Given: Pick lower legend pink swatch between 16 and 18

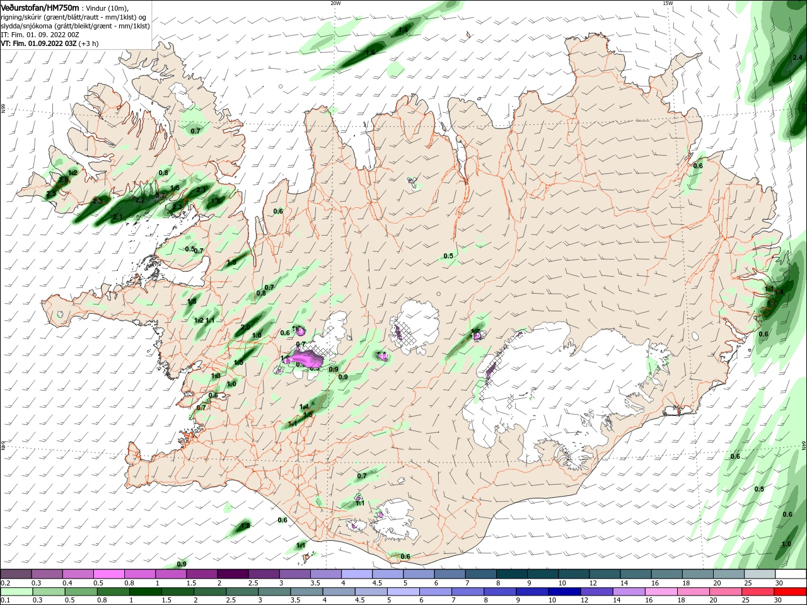Looking at the screenshot, I should click(661, 592).
